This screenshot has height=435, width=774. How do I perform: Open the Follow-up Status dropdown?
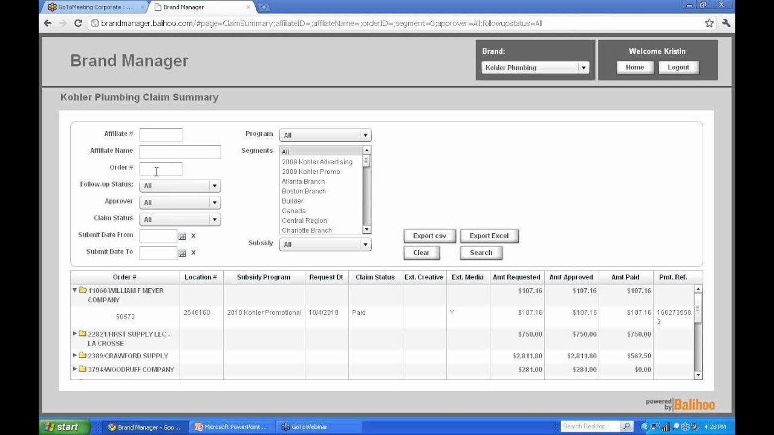click(180, 186)
